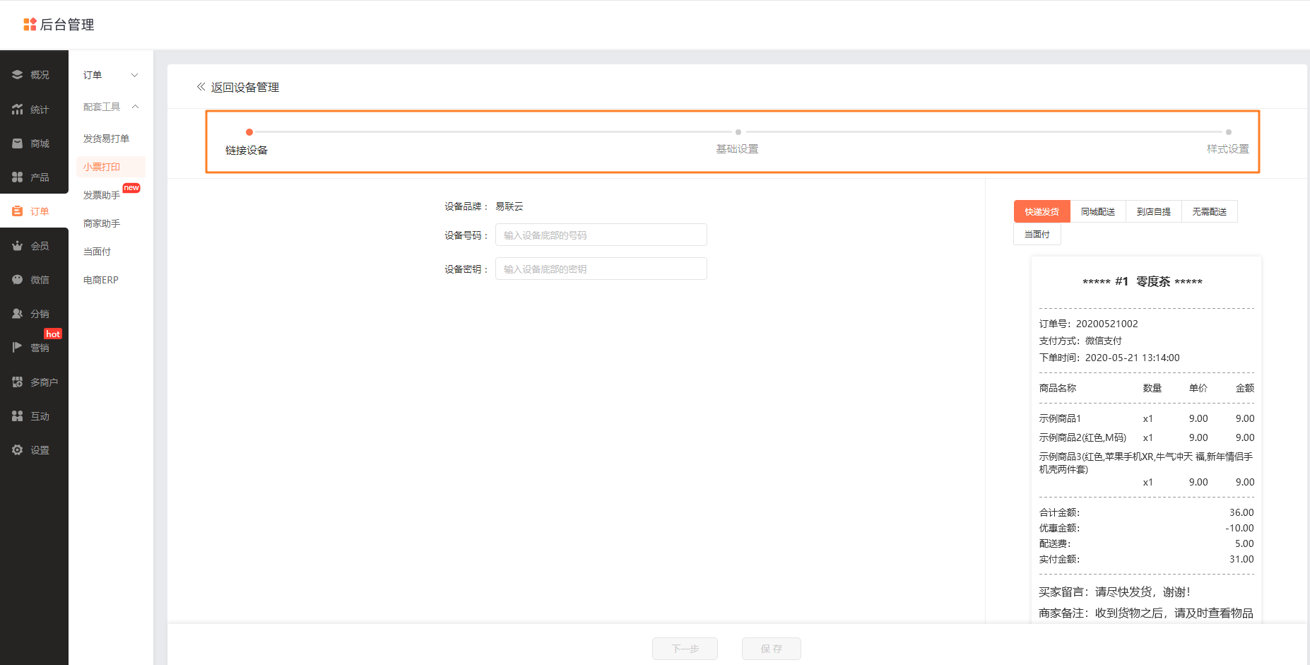The height and width of the screenshot is (665, 1310).
Task: Click the 订单号 20200521002 line
Action: click(1089, 324)
